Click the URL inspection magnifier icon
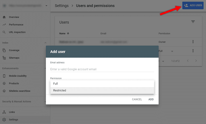Viewport: 206px width, 124px height. (4, 32)
